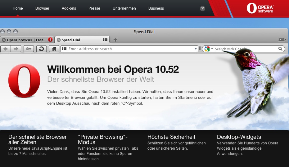
Task: Click the 'Schützen Sie sich vor gefährlichen' text
Action: pyautogui.click(x=176, y=143)
